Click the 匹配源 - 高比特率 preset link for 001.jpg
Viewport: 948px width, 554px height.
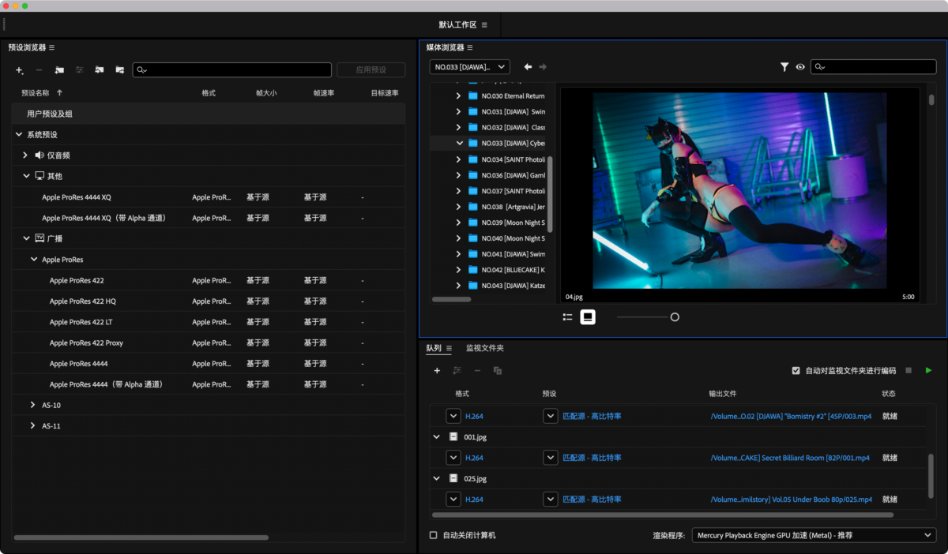pos(592,458)
